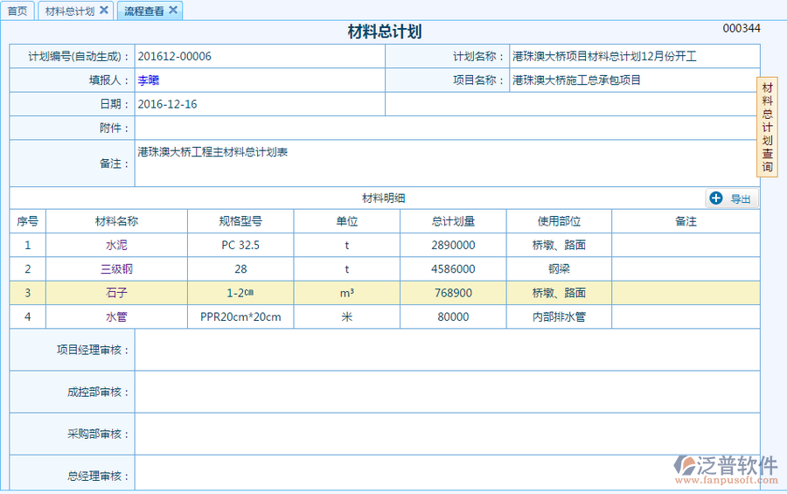Click the 采购部审核 input area
This screenshot has height=494, width=787.
point(447,435)
